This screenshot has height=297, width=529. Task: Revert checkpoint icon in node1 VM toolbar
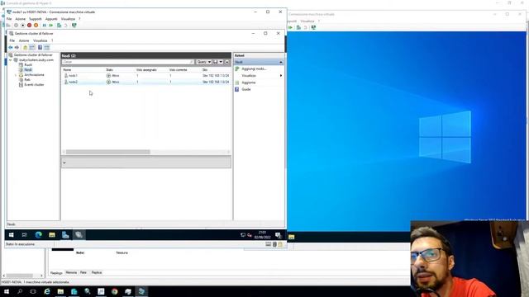(66, 26)
